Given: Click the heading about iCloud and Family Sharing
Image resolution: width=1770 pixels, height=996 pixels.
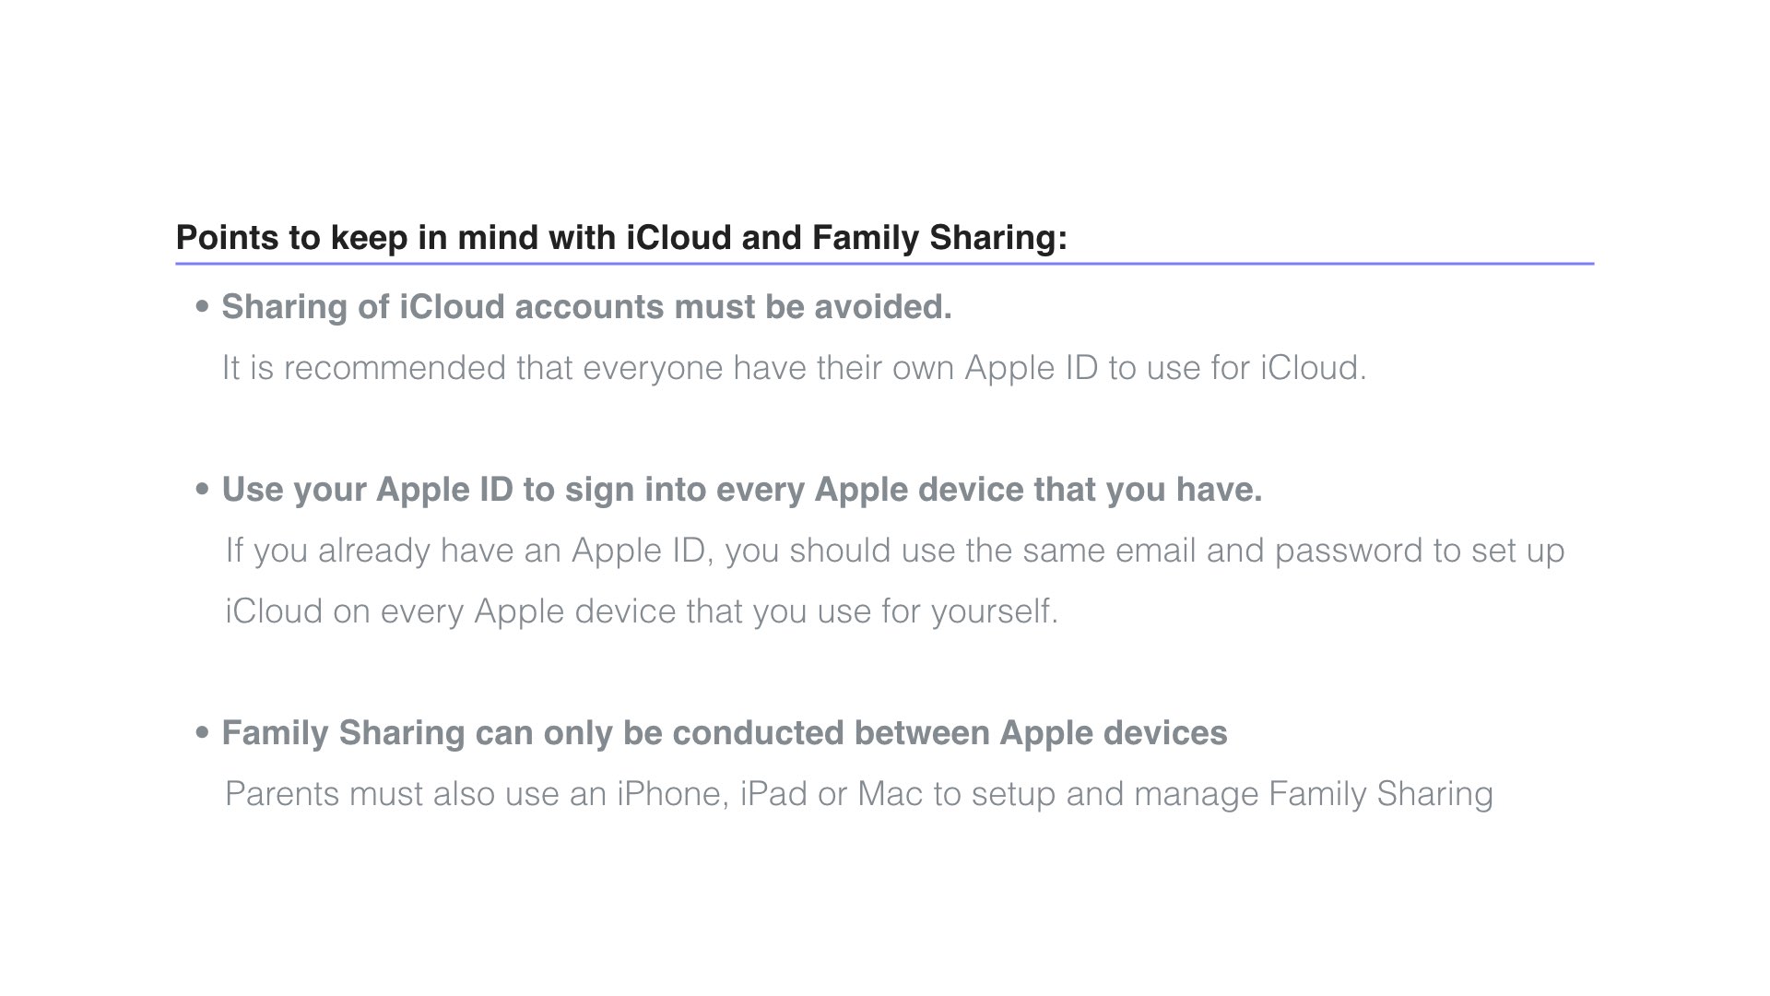Looking at the screenshot, I should [621, 238].
